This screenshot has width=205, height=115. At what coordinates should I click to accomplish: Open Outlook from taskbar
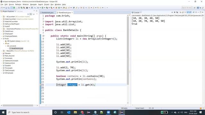click(x=69, y=112)
